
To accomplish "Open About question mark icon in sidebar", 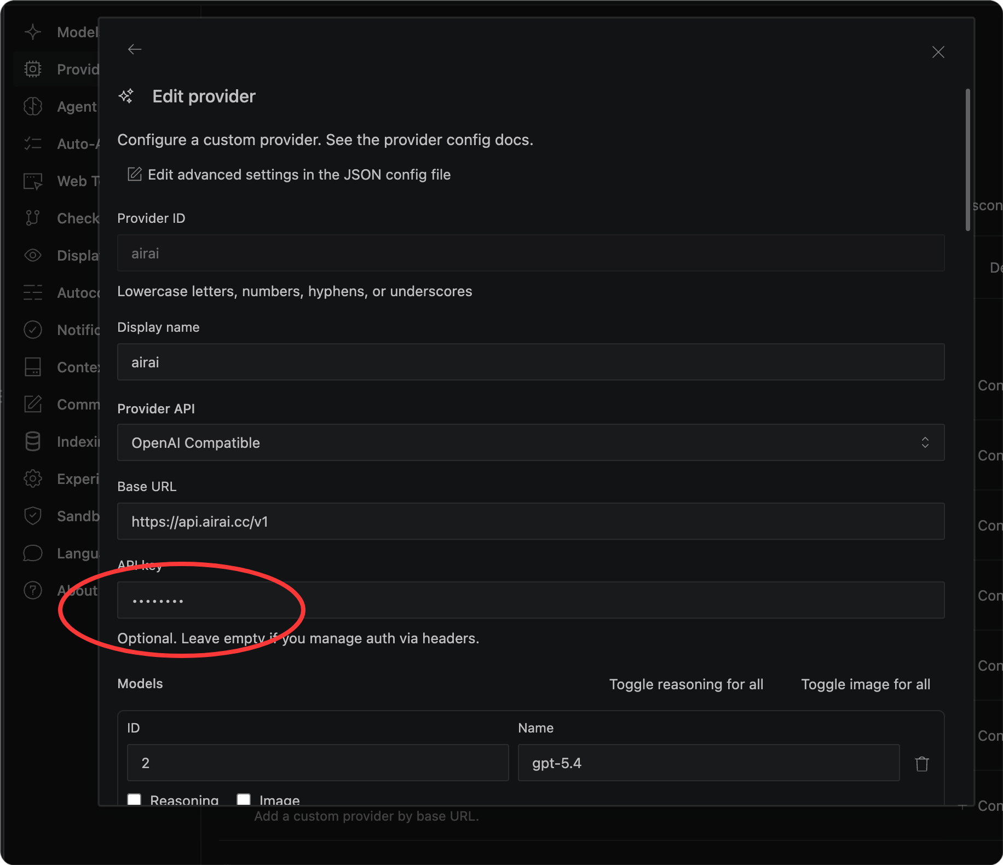I will 33,590.
